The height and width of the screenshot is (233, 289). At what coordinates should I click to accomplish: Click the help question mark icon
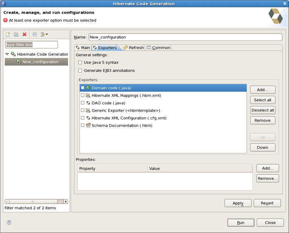point(9,222)
